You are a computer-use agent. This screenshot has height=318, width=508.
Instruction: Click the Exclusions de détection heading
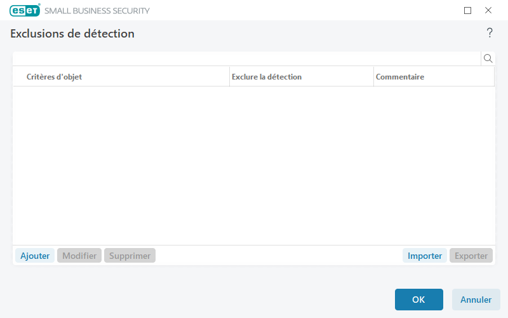(x=72, y=34)
